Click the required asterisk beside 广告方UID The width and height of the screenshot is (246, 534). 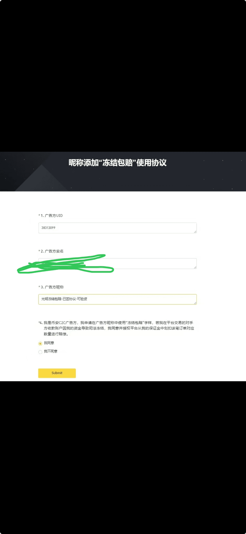click(x=39, y=215)
